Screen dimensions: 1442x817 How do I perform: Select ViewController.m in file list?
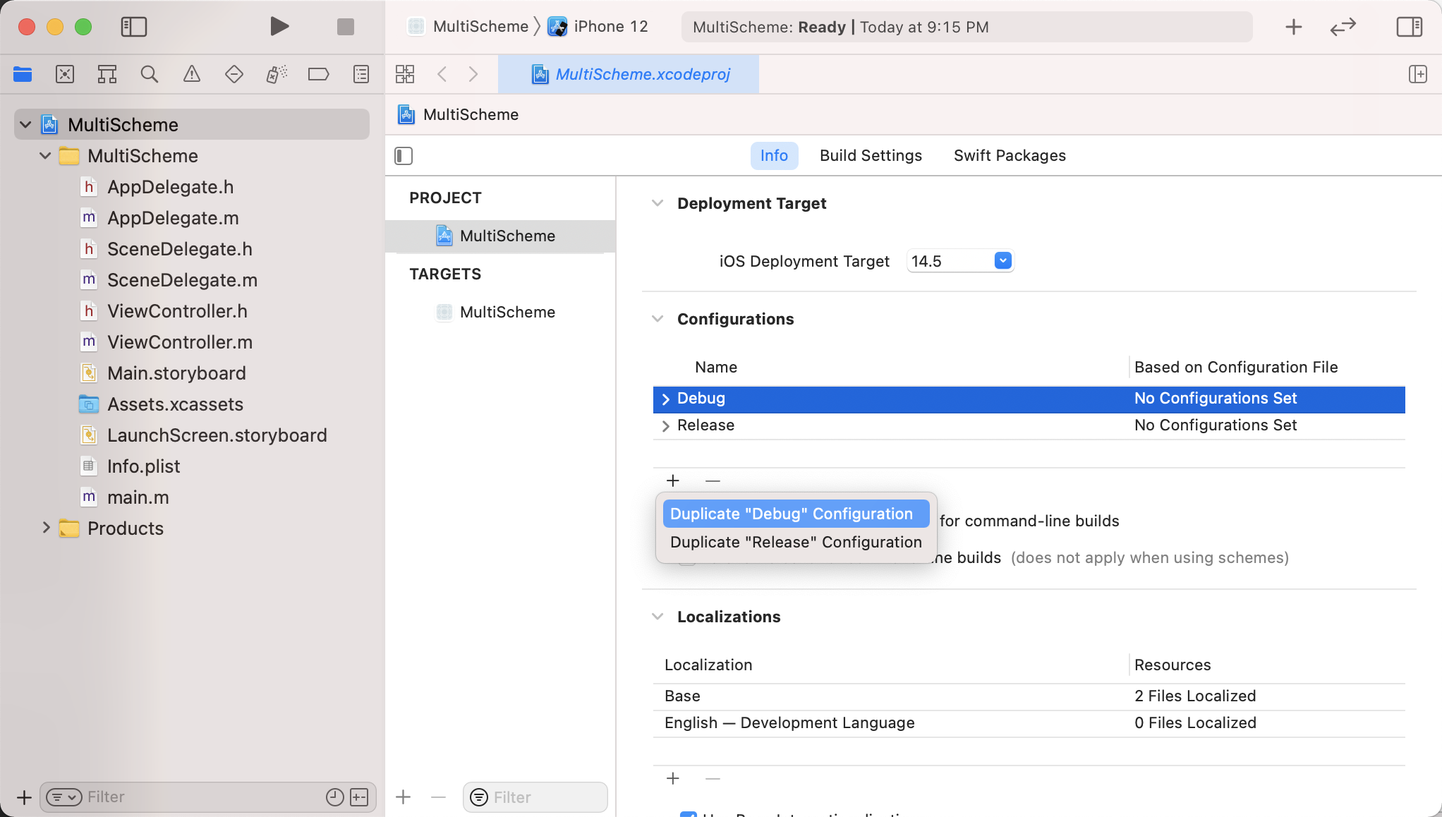click(179, 342)
